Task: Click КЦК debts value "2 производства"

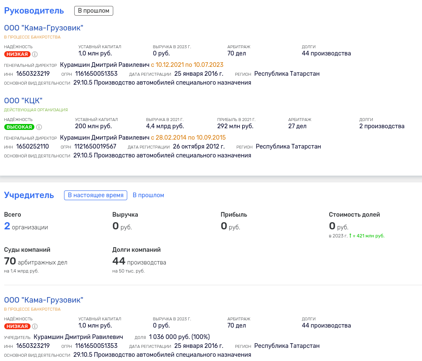Action: pyautogui.click(x=382, y=126)
